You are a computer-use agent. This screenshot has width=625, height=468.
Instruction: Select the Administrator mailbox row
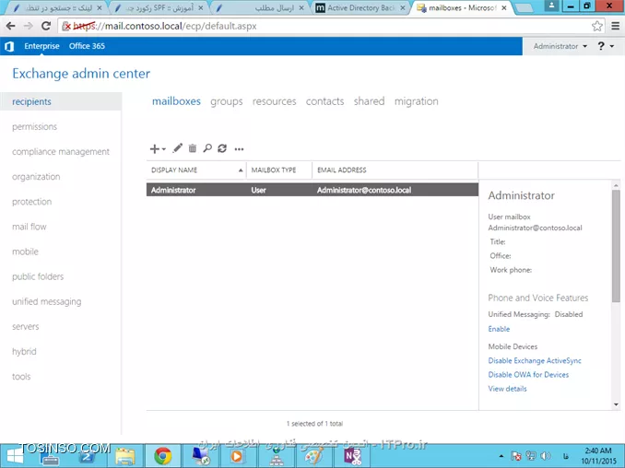click(312, 190)
